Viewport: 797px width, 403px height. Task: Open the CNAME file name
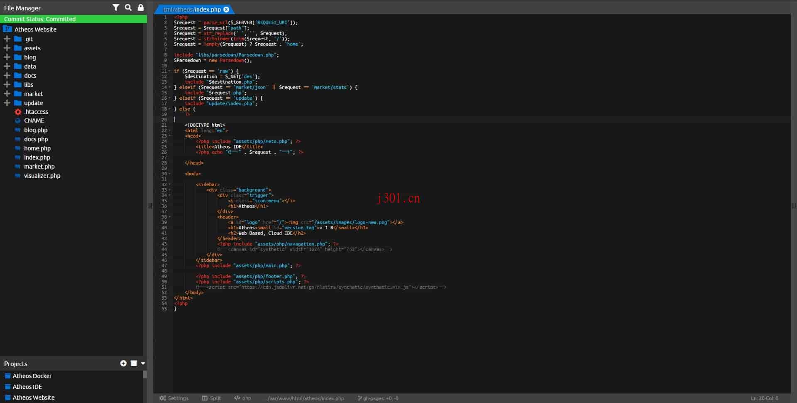point(34,121)
